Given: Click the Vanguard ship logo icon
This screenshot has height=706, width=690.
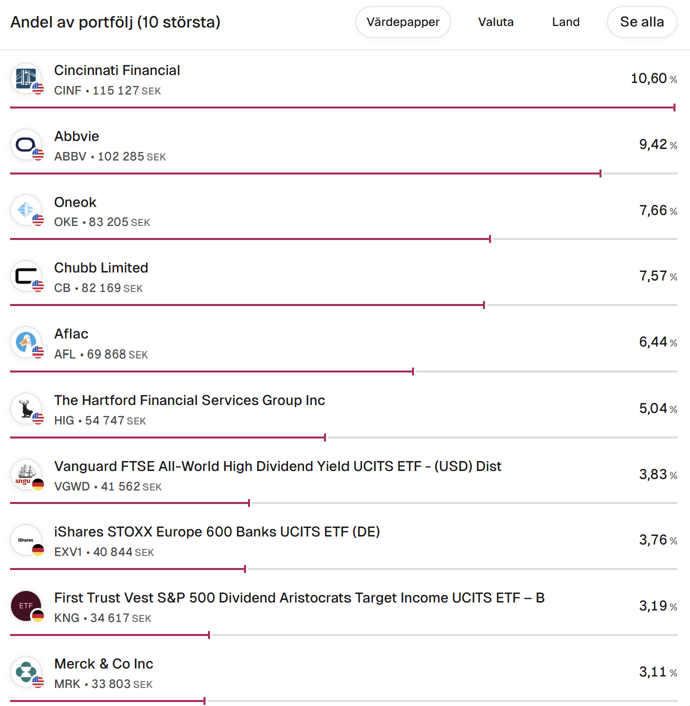Looking at the screenshot, I should (x=26, y=474).
